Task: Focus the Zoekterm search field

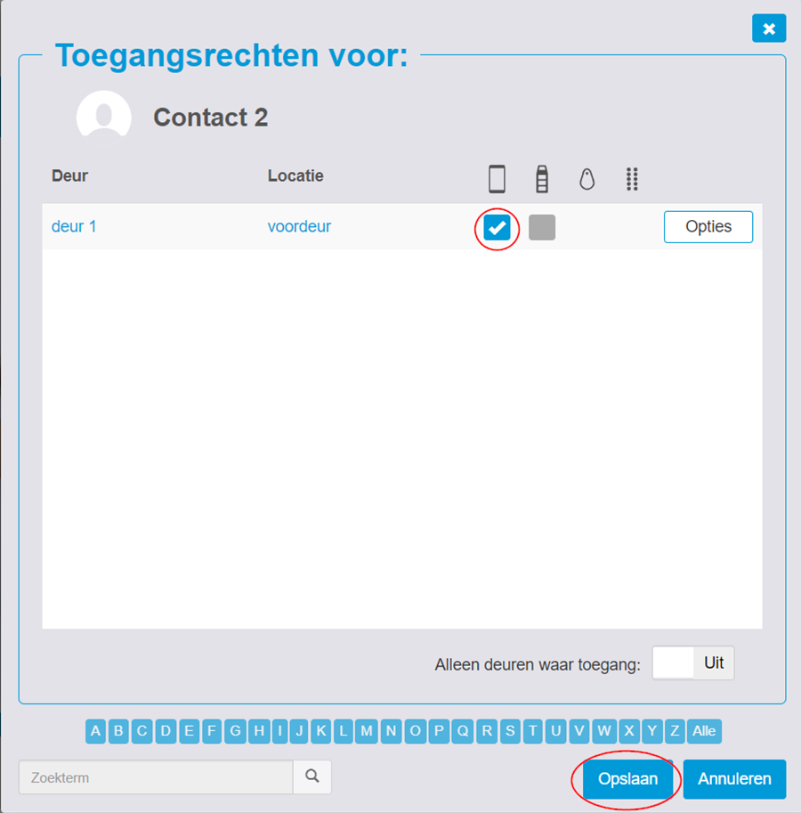Action: [156, 777]
